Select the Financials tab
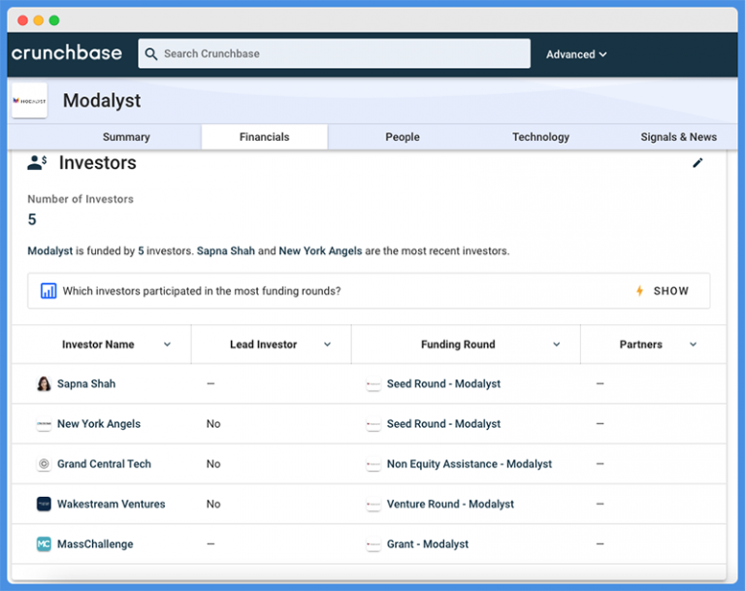 264,137
